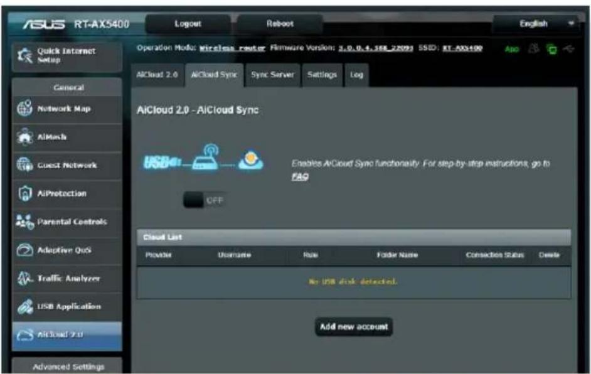Click the green App link in header
Image resolution: width=591 pixels, height=374 pixels.
[x=512, y=49]
